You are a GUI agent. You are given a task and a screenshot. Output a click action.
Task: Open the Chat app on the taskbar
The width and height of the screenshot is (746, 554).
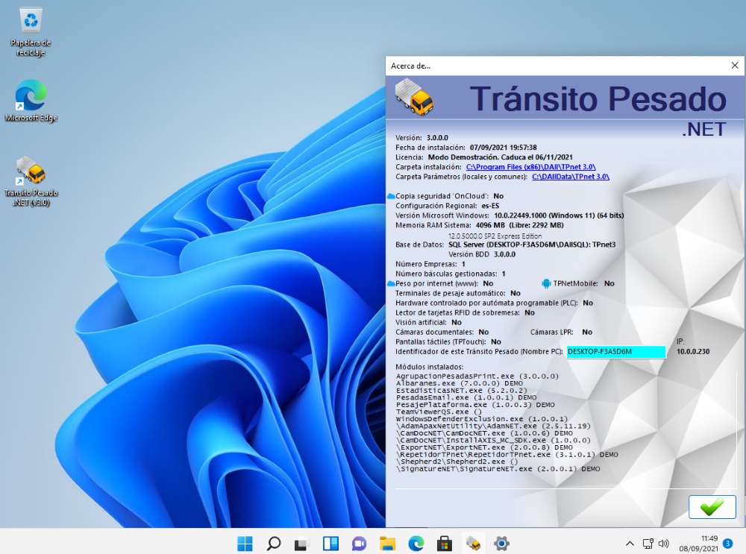pos(360,543)
